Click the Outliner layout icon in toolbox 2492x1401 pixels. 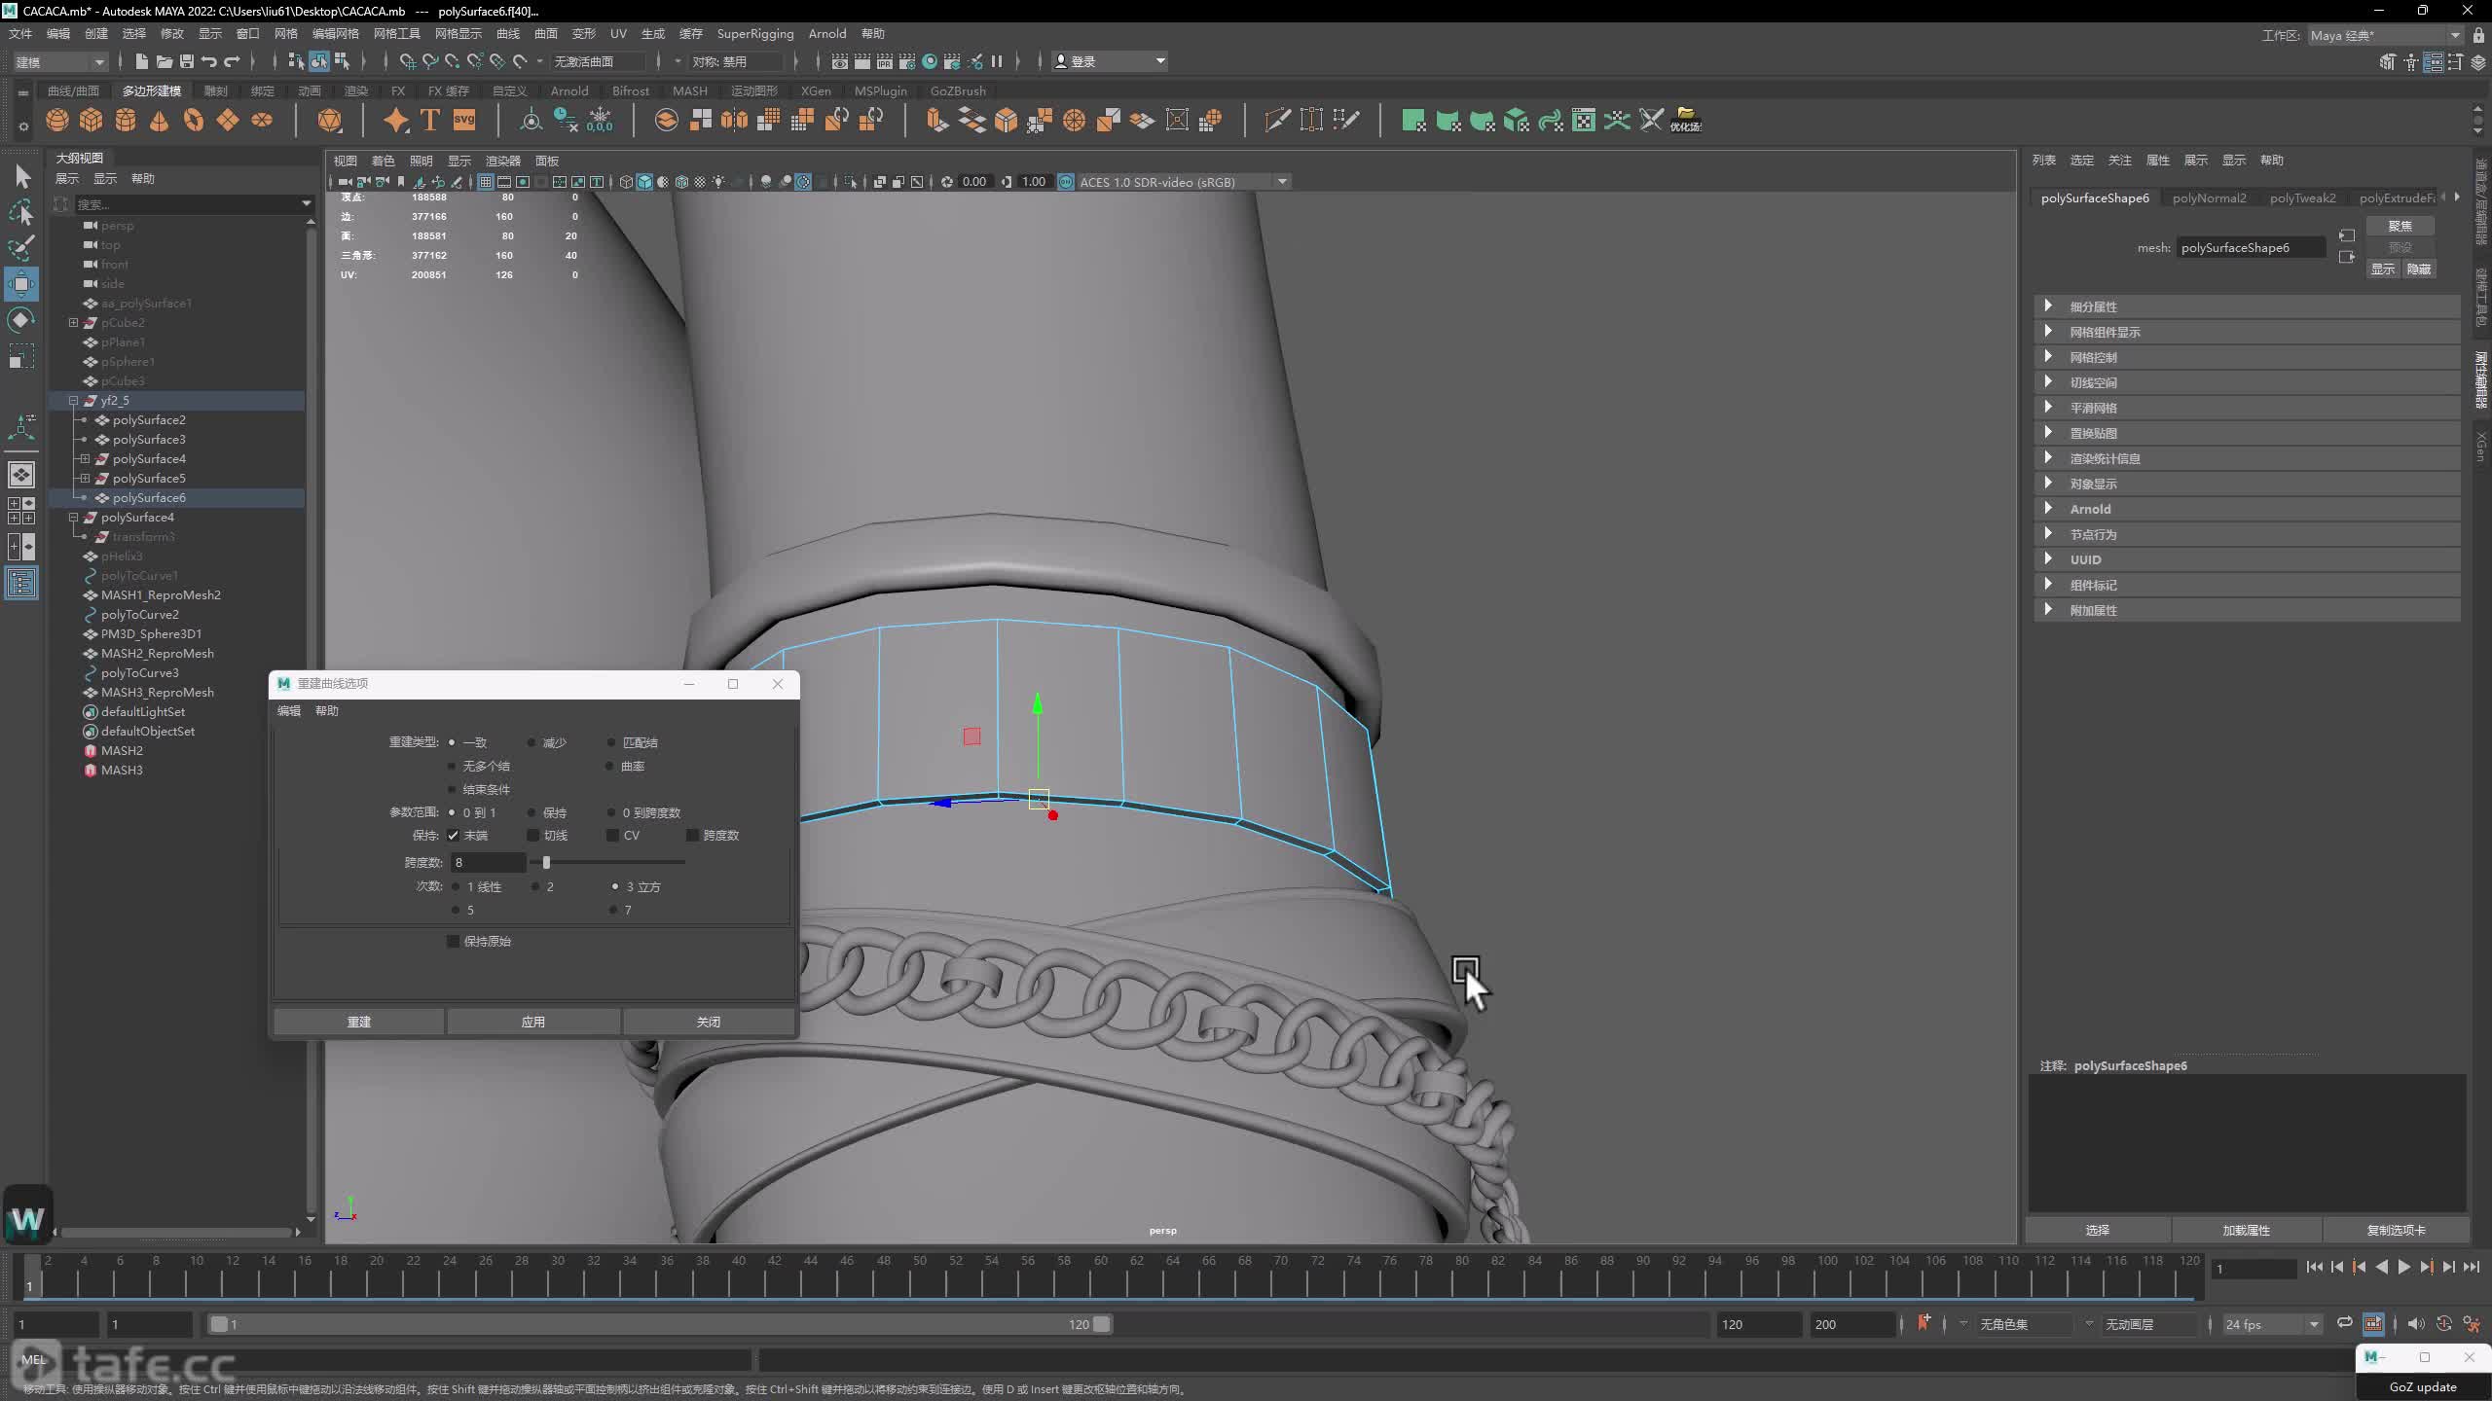[21, 584]
